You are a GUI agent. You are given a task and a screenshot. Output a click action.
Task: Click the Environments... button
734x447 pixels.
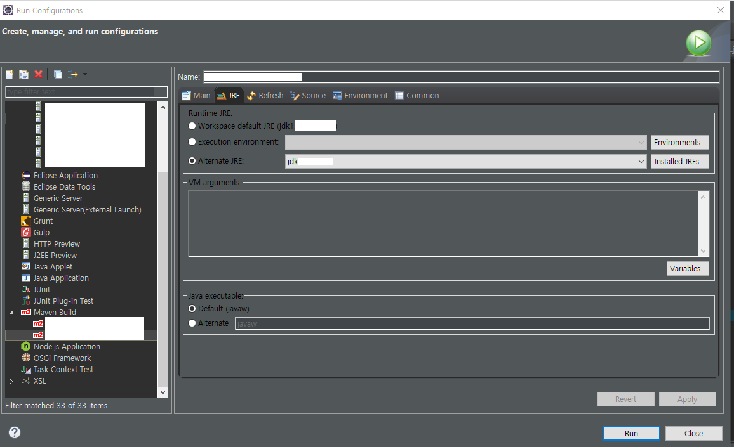pos(679,142)
